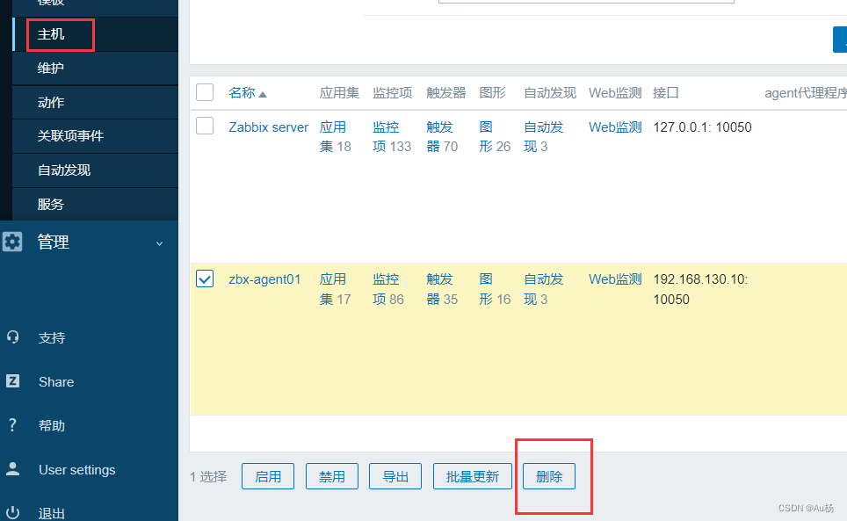
Task: Open Zabbix server 应用集 18 link
Action: (333, 136)
